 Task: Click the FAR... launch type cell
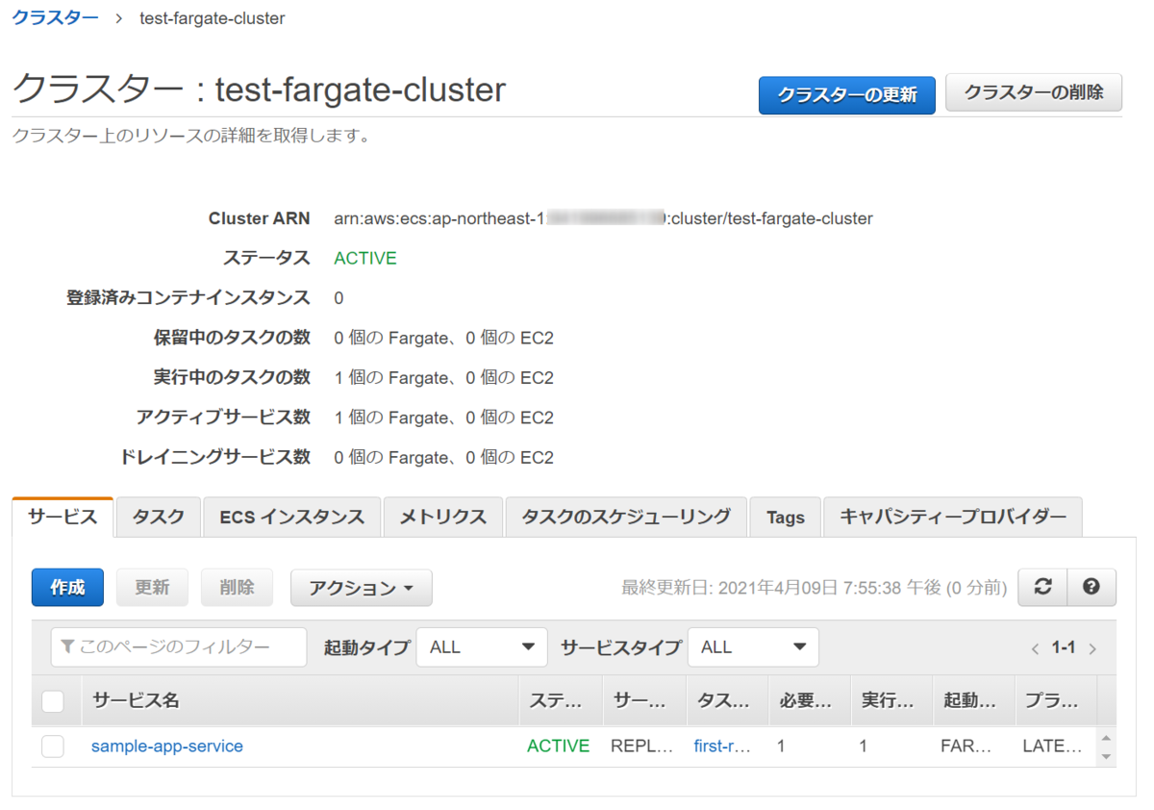[x=965, y=746]
